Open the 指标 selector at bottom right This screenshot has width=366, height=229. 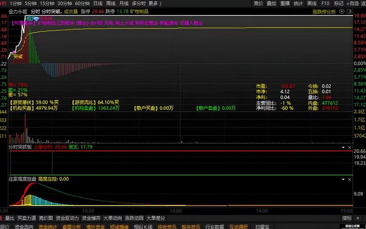pyautogui.click(x=347, y=218)
